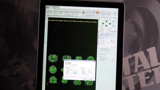Click the Save icon in the quick access bar
The height and width of the screenshot is (90, 160).
point(54,7)
